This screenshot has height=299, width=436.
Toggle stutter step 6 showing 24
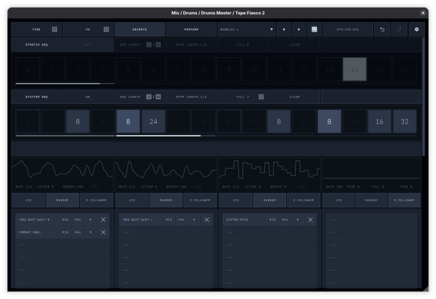click(153, 122)
